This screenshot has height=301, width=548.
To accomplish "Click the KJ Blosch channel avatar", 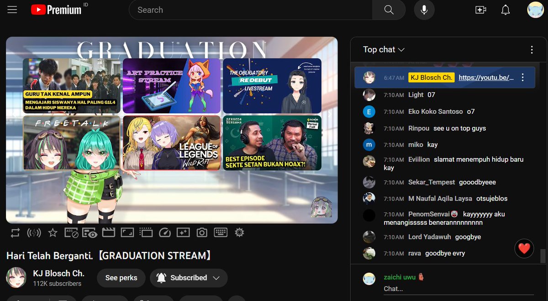I will [16, 278].
